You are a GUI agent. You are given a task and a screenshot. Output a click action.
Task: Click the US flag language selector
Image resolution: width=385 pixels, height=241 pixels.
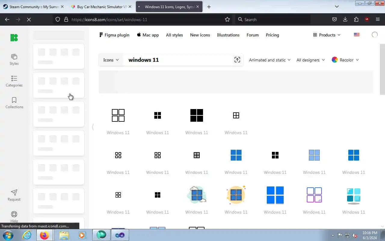click(x=357, y=35)
